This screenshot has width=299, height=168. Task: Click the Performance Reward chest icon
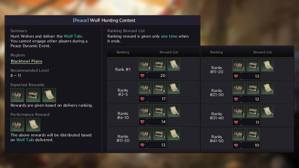17,125
